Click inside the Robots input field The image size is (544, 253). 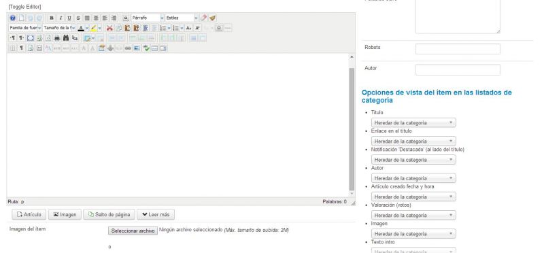pos(458,49)
